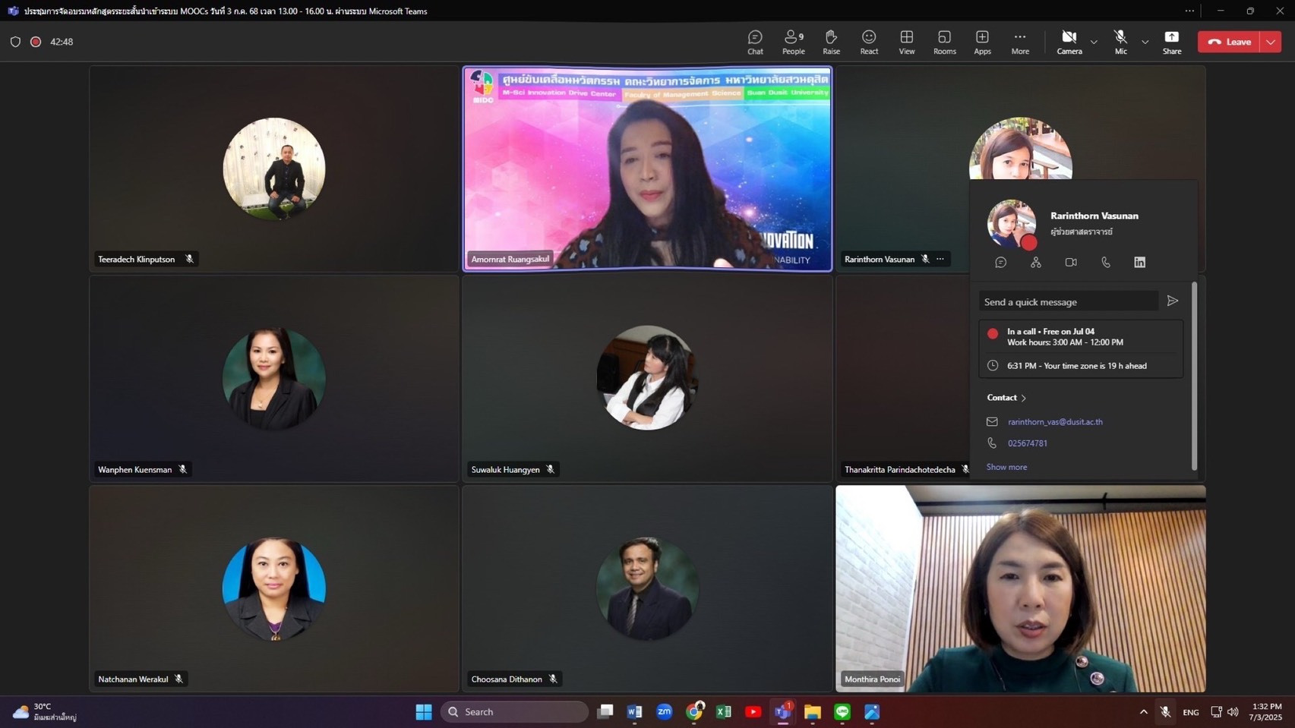Start video call with Rarinthorn
The width and height of the screenshot is (1295, 728).
(1070, 262)
